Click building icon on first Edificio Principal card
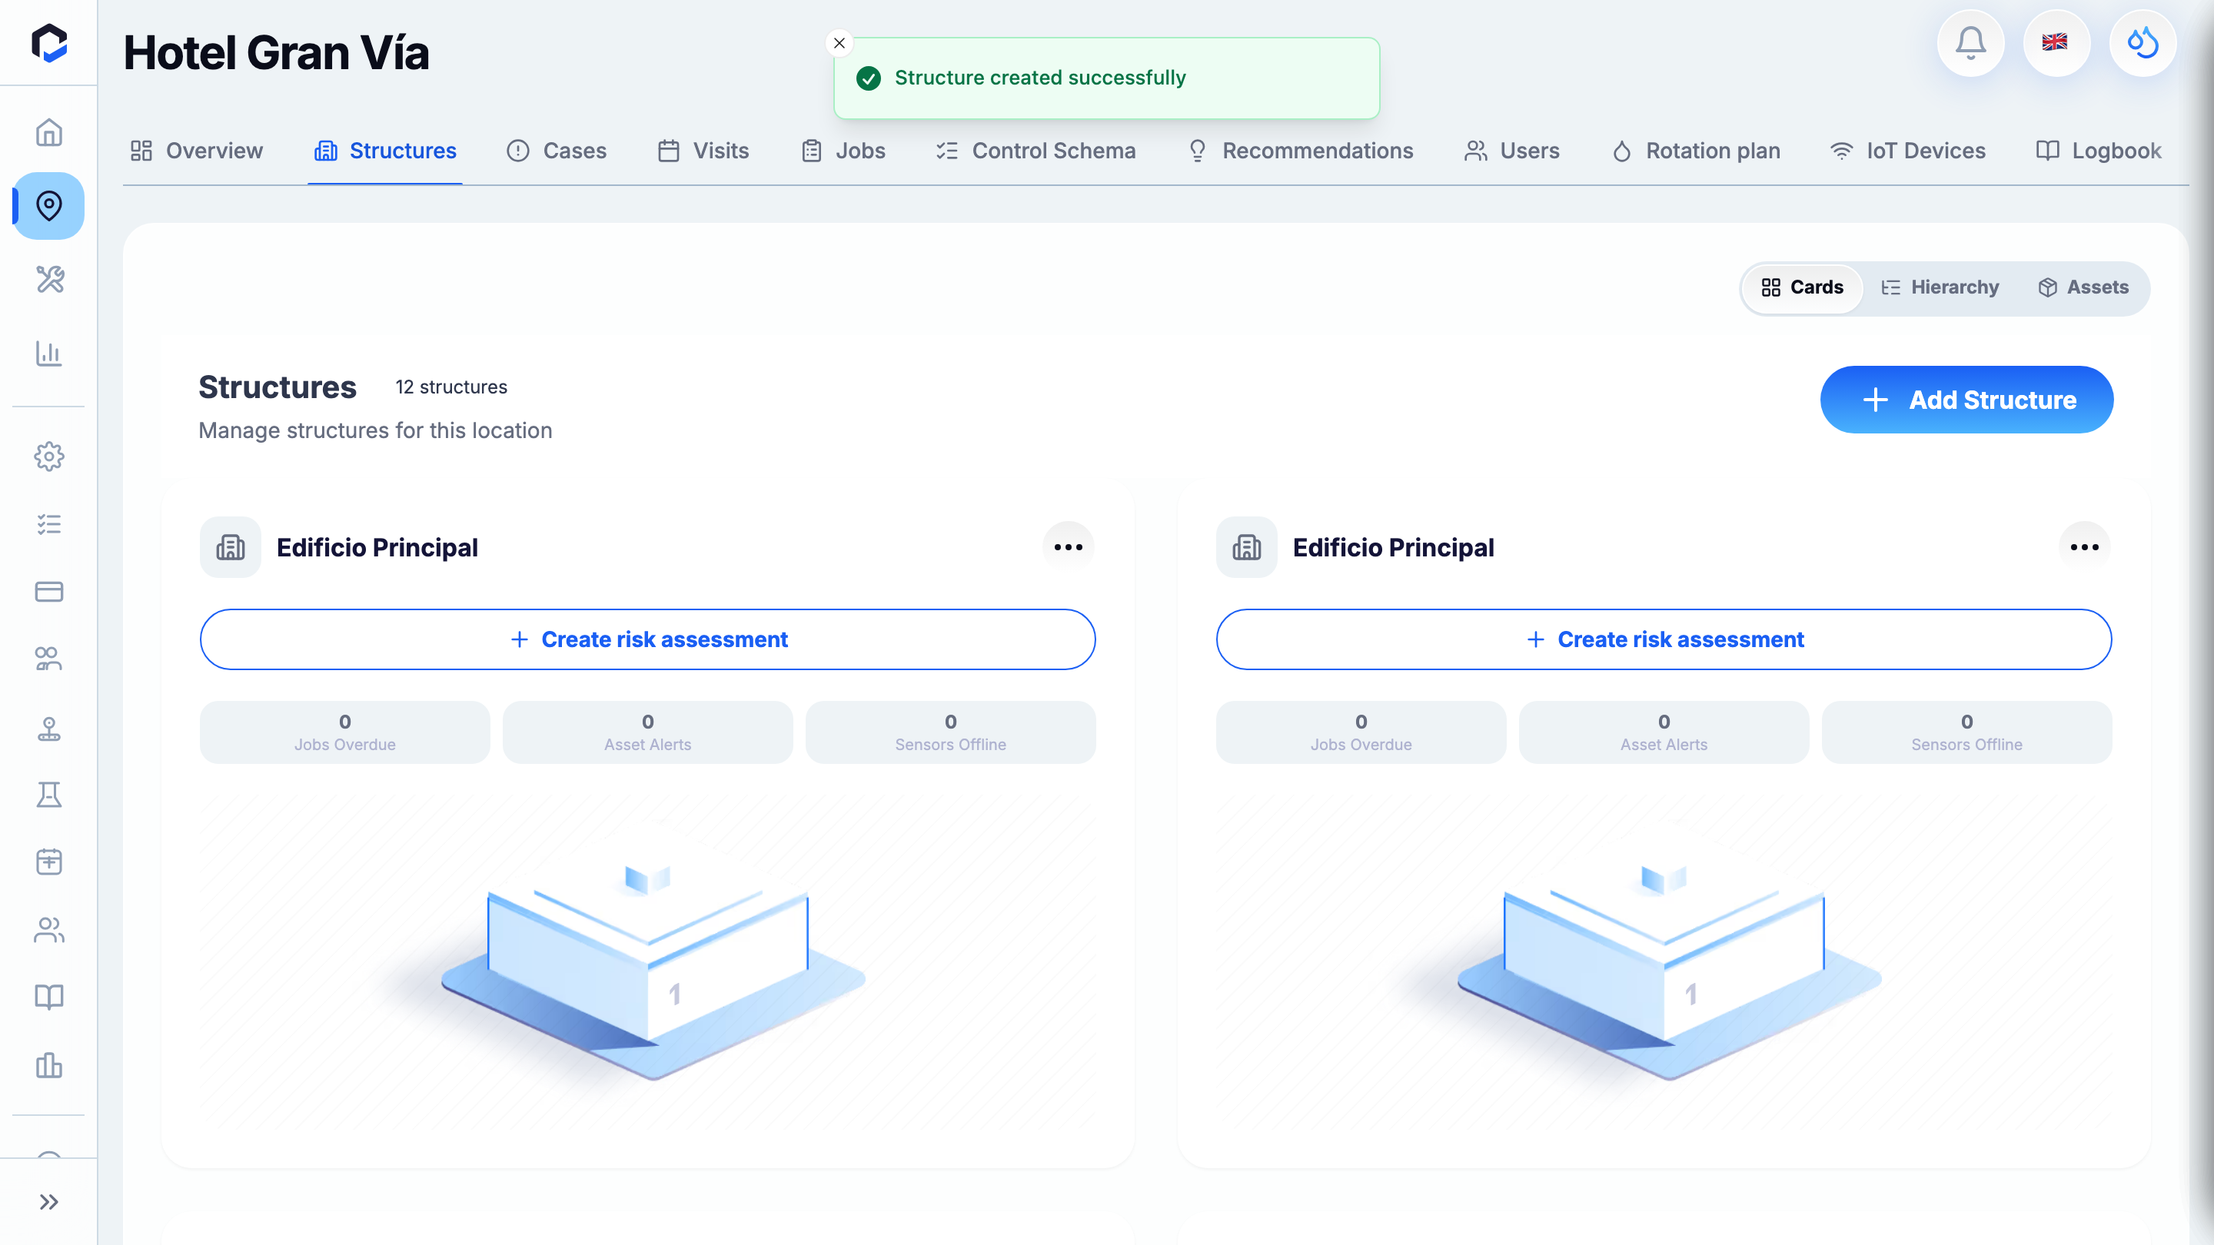2214x1245 pixels. 231,547
